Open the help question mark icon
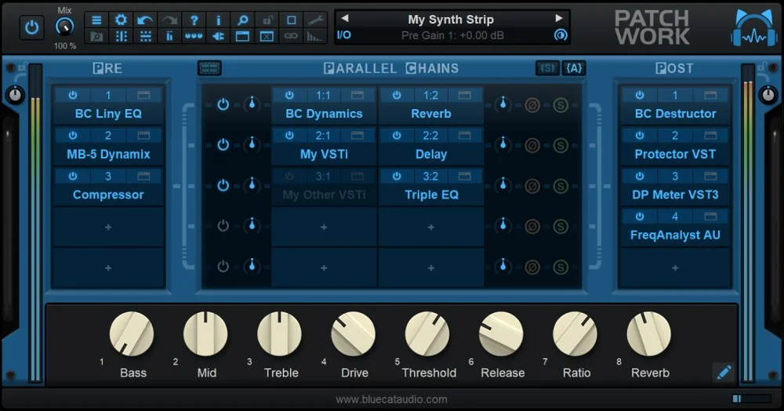The width and height of the screenshot is (784, 411). [194, 20]
